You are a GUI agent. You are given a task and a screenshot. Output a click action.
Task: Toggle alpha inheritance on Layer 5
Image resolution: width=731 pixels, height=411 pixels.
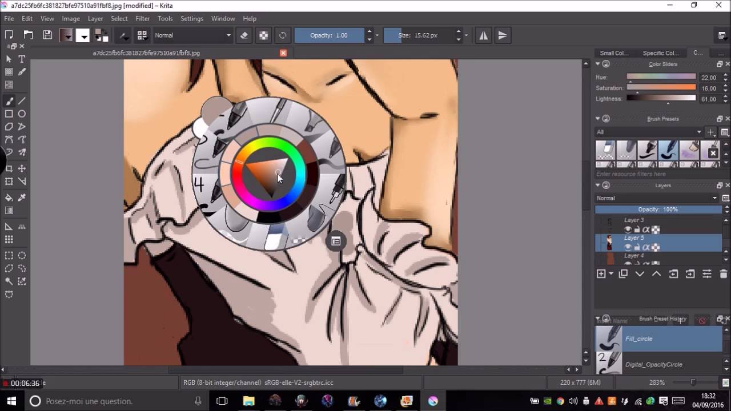[x=646, y=247]
